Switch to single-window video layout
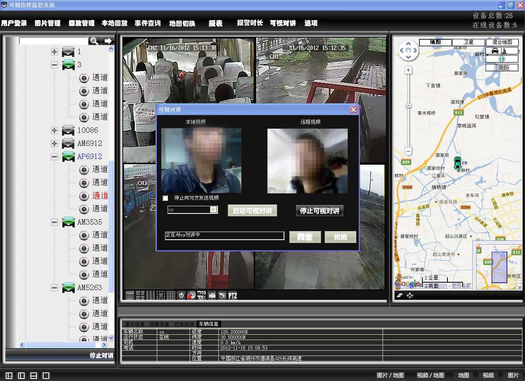The height and width of the screenshot is (381, 525). click(x=130, y=295)
